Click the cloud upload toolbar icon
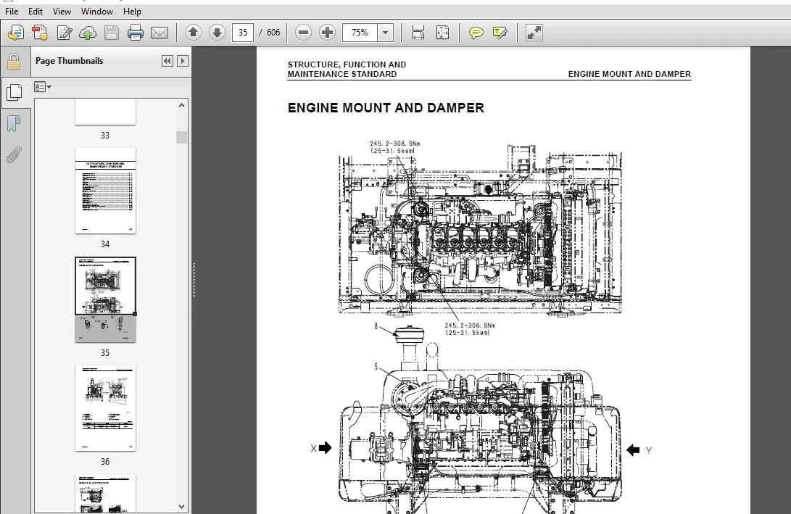 coord(88,33)
